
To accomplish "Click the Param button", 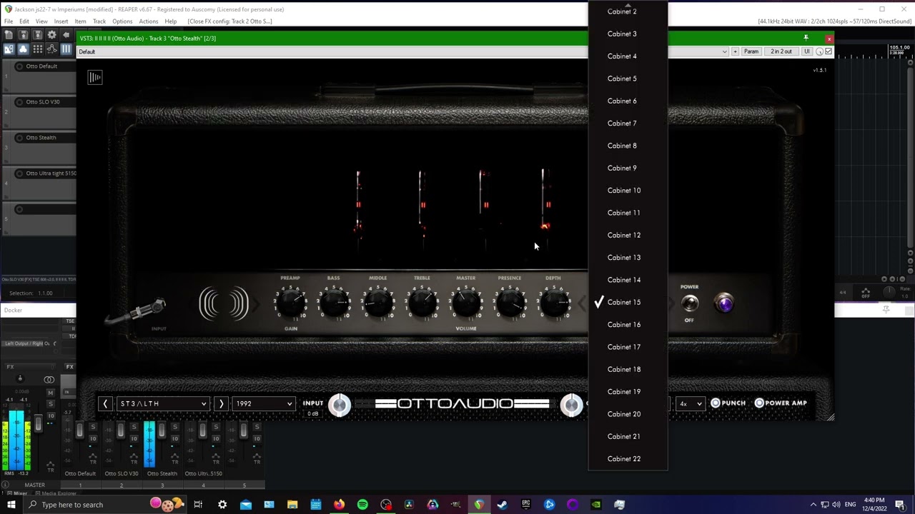I will pos(751,51).
